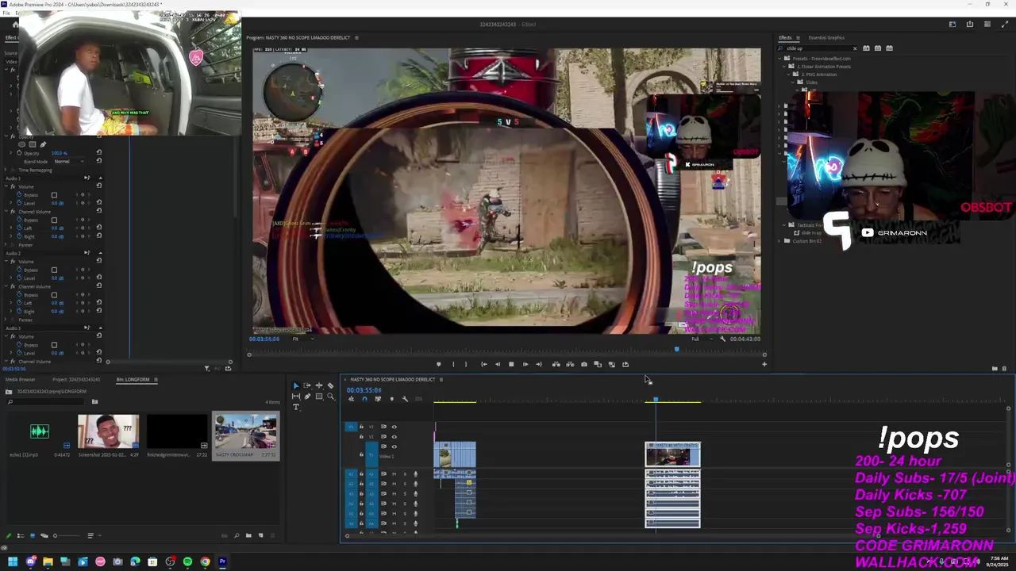Screen dimensions: 1016x571
Task: Enable Audio 1 Volume Bypass checkbox
Action: pyautogui.click(x=54, y=195)
